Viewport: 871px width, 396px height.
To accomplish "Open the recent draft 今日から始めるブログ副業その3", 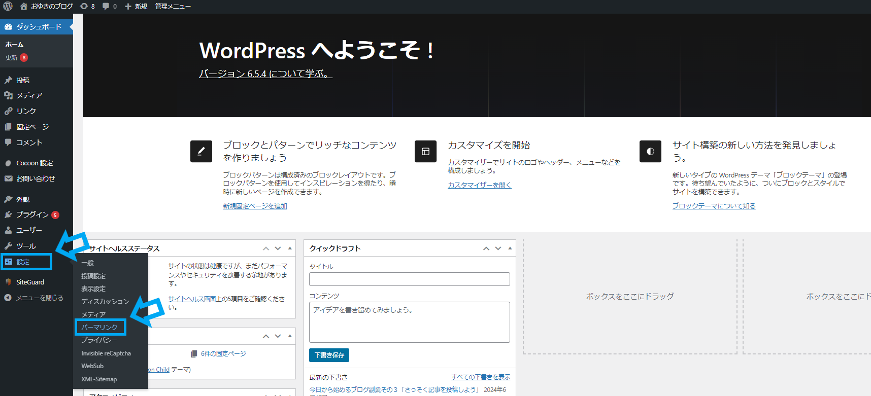I will (394, 389).
